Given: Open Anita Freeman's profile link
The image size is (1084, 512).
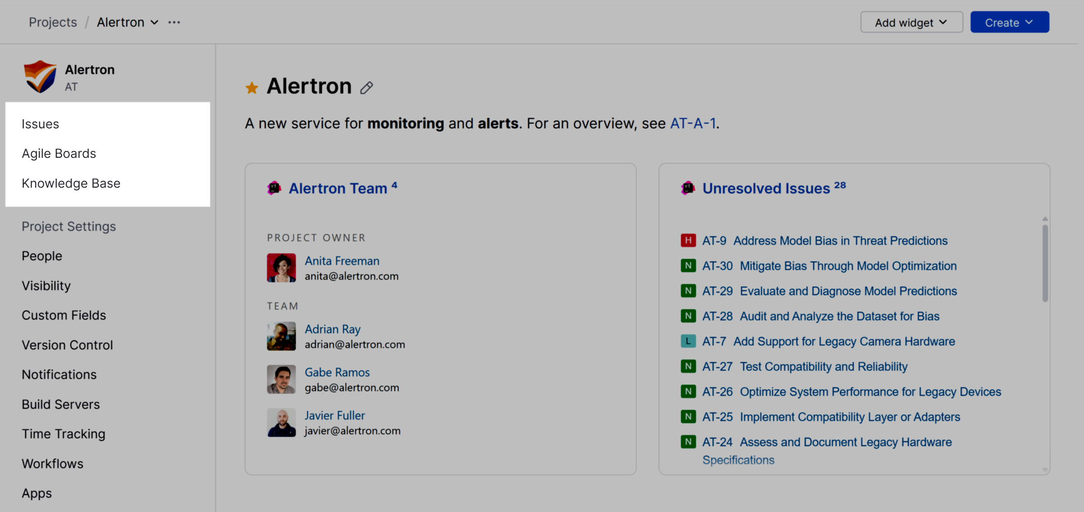Looking at the screenshot, I should coord(342,261).
